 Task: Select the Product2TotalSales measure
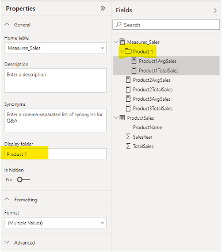(x=153, y=89)
